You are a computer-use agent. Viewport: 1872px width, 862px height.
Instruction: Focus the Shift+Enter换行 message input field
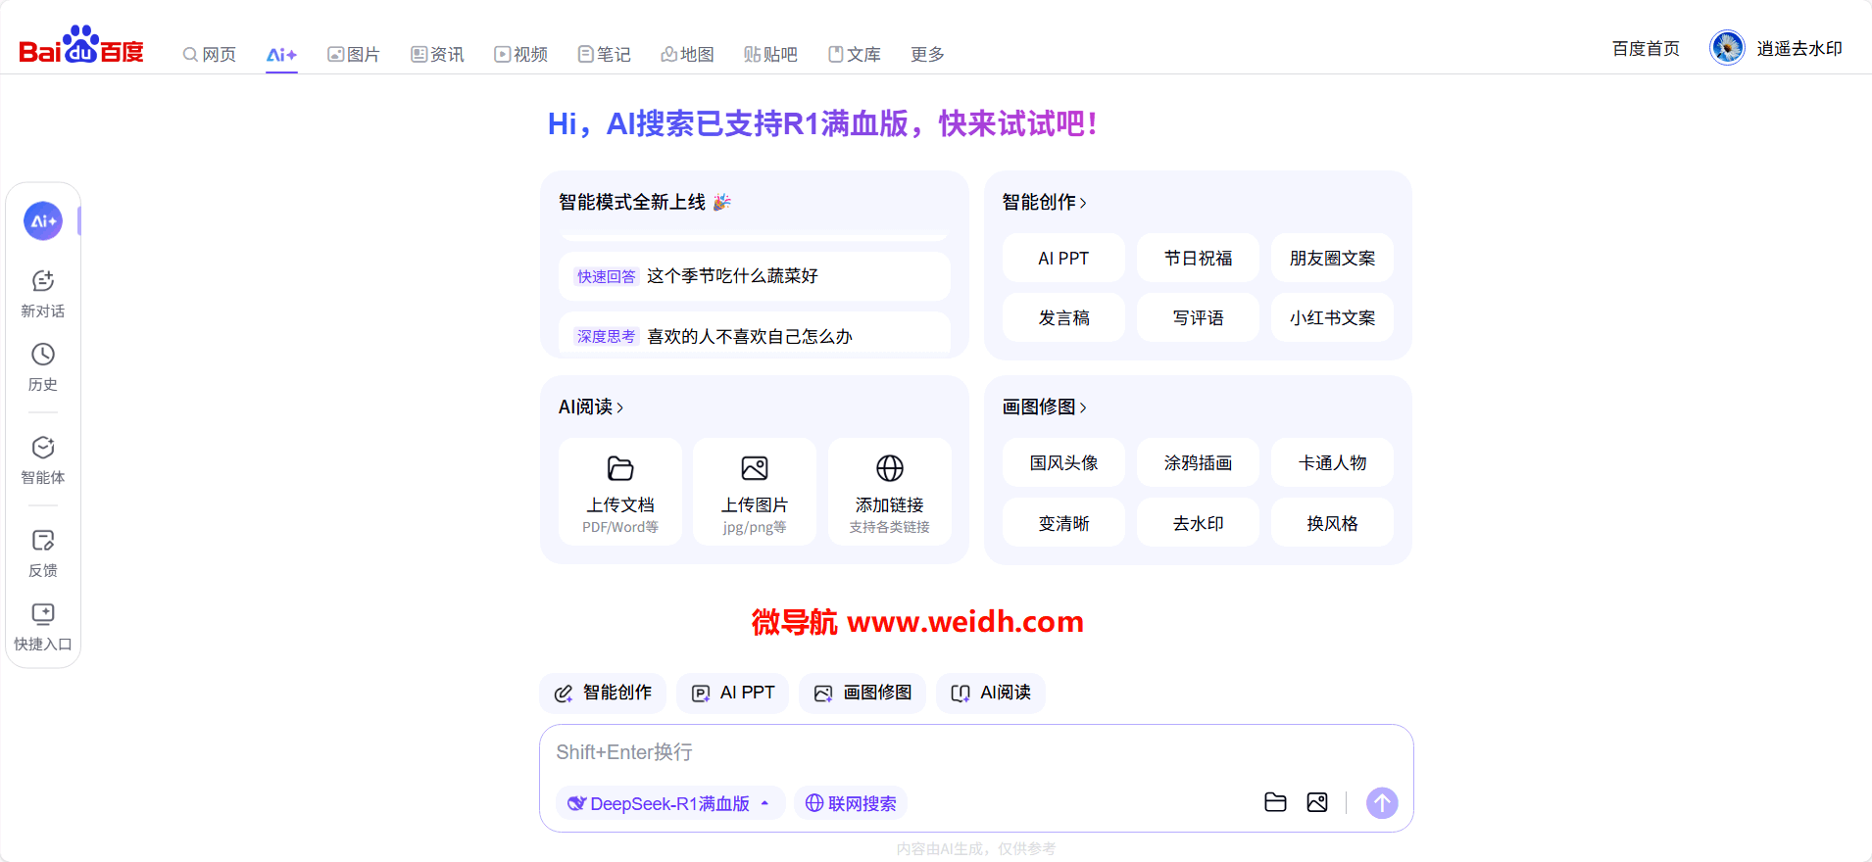pyautogui.click(x=976, y=752)
